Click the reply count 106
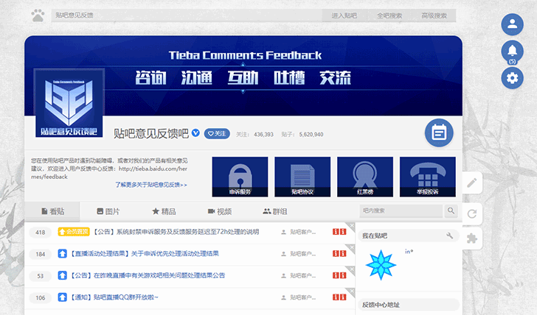The height and width of the screenshot is (315, 537). click(40, 298)
